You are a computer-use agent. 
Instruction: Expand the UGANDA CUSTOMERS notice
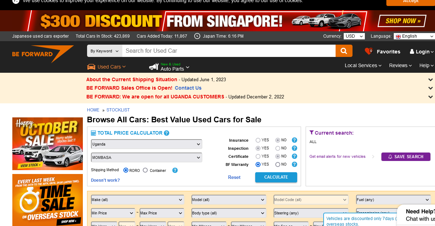(x=430, y=97)
